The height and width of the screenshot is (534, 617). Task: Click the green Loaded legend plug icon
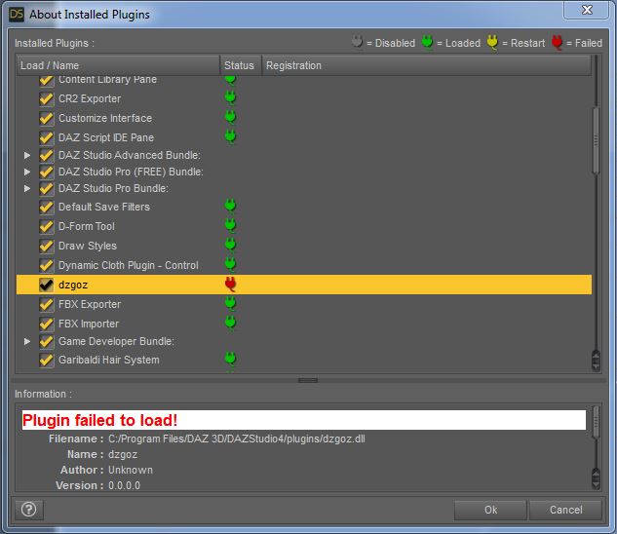(x=427, y=42)
